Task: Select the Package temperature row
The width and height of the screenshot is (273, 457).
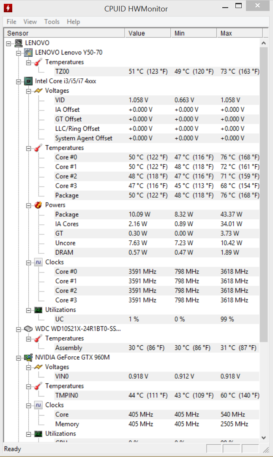Action: (131, 195)
